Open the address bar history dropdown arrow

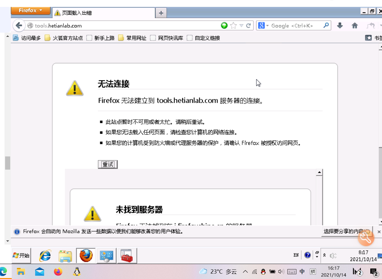tap(241, 25)
